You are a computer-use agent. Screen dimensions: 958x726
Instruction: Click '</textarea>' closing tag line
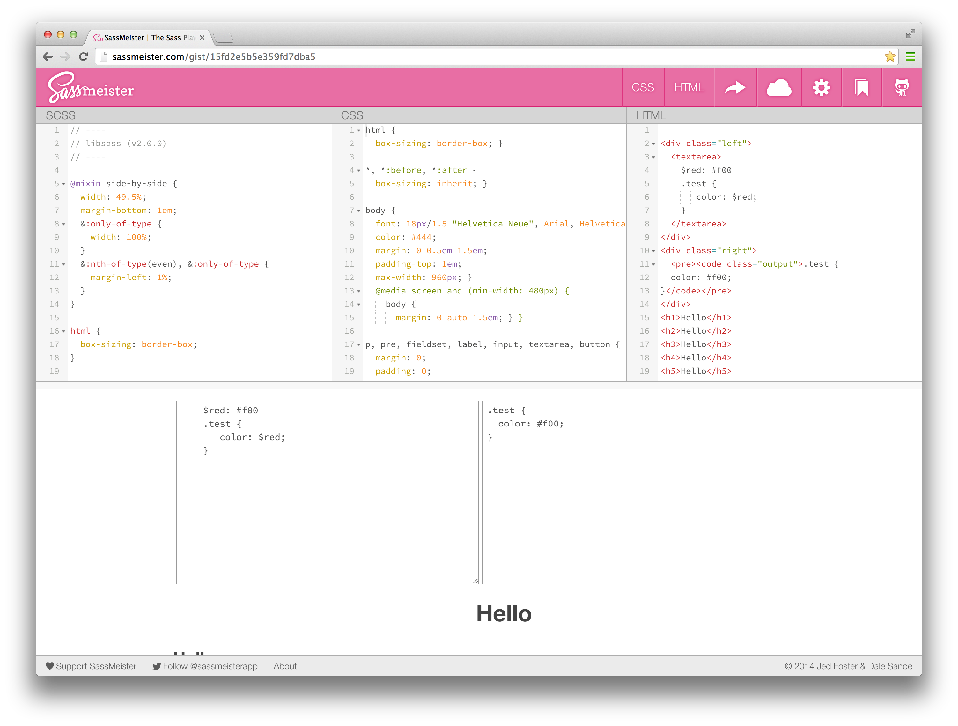[x=699, y=224]
